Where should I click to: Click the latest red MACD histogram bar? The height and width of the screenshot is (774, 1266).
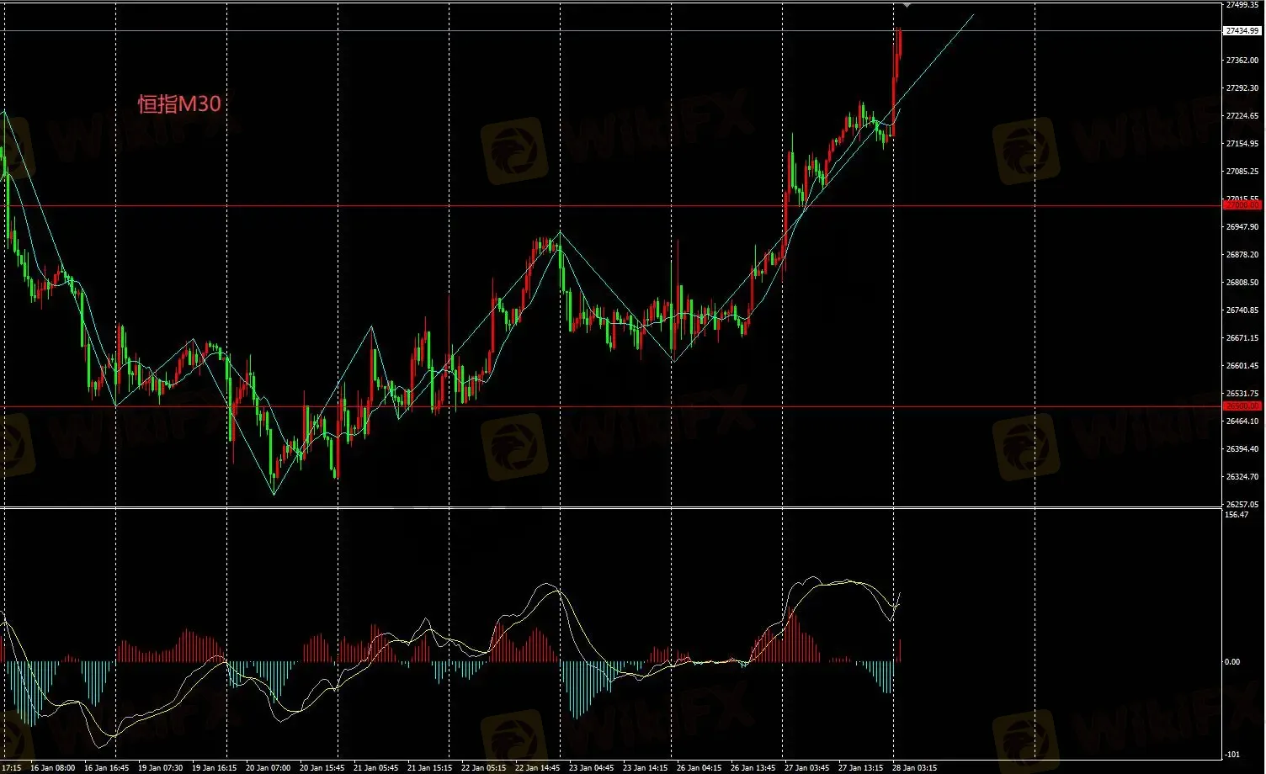(900, 650)
